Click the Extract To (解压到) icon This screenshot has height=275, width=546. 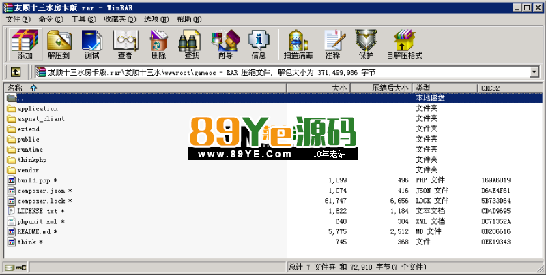tap(59, 44)
